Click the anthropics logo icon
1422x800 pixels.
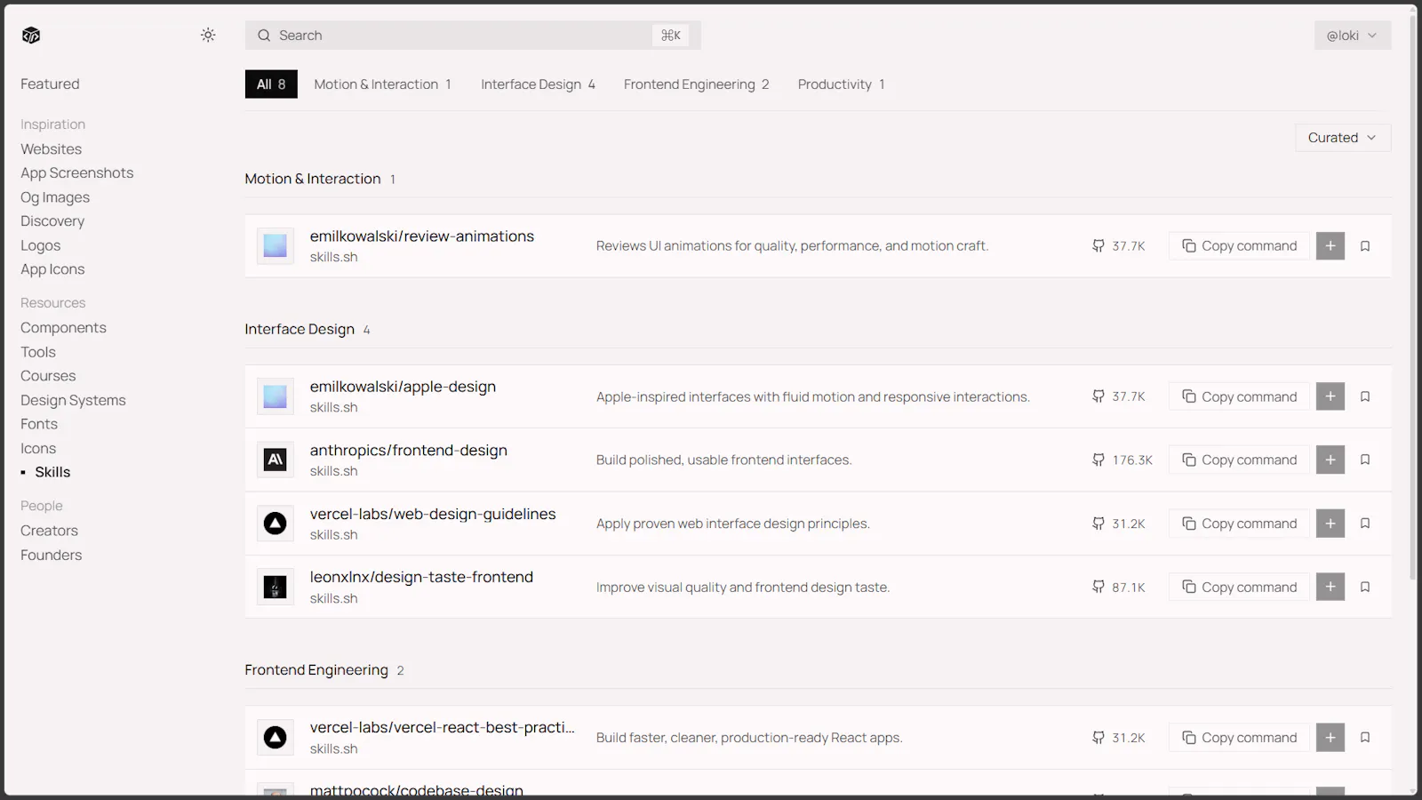coord(276,460)
